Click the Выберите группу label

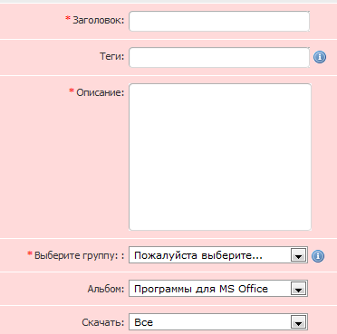[79, 255]
